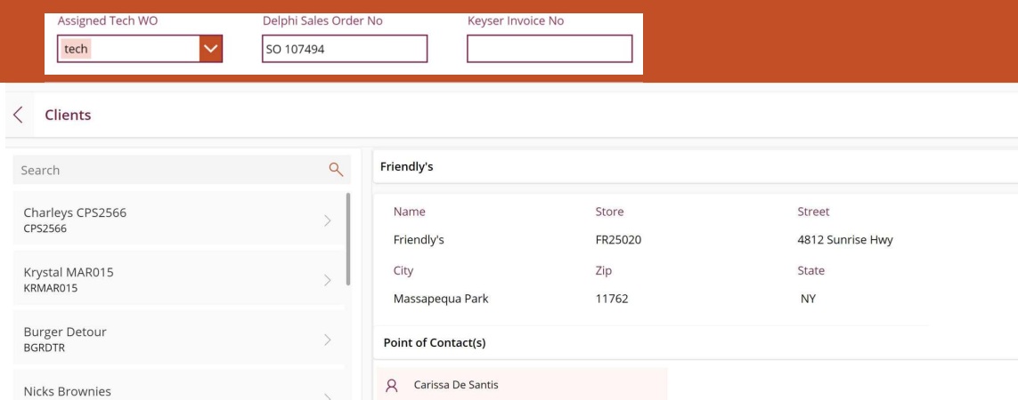Click the chevron on Charleys CPS2566 row
1018x400 pixels.
[x=328, y=220]
